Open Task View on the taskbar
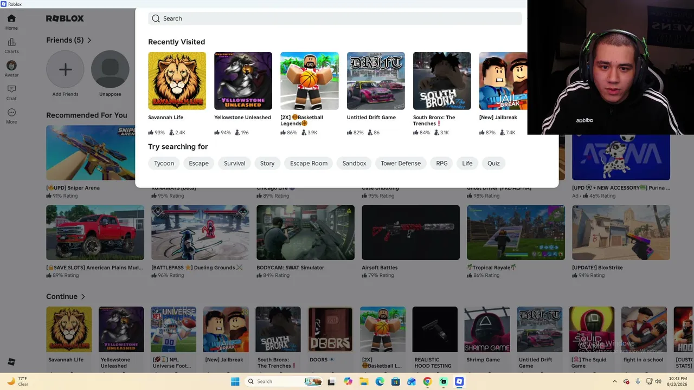The height and width of the screenshot is (390, 694). tap(331, 381)
